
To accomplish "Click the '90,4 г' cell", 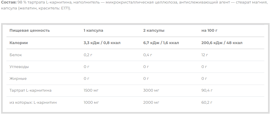I will pyautogui.click(x=207, y=91).
